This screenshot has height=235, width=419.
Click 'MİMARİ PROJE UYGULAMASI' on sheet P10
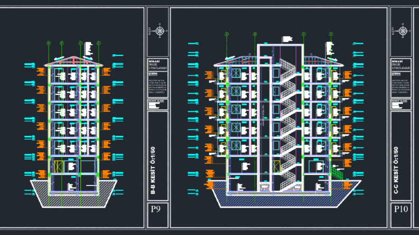(x=401, y=65)
